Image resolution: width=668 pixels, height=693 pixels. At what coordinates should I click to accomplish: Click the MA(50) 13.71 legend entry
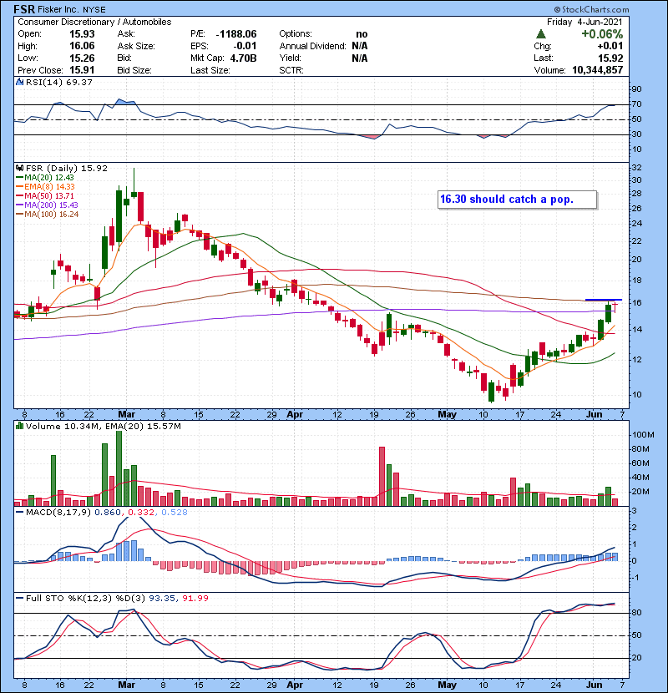pos(45,195)
